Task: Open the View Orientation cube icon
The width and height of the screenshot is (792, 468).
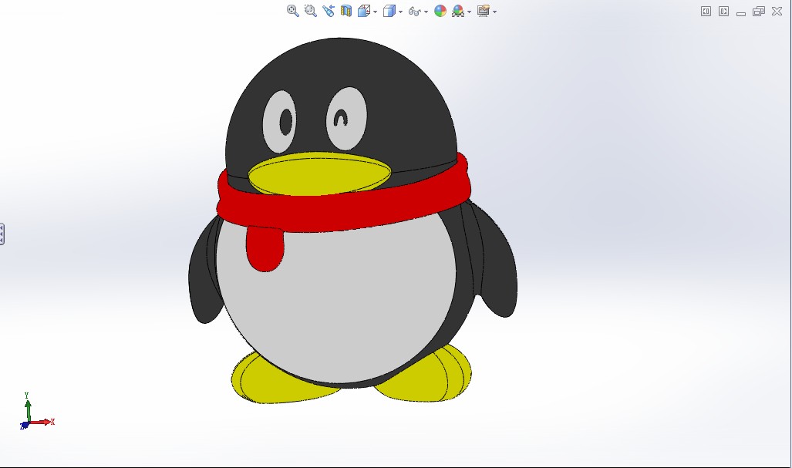Action: point(363,11)
